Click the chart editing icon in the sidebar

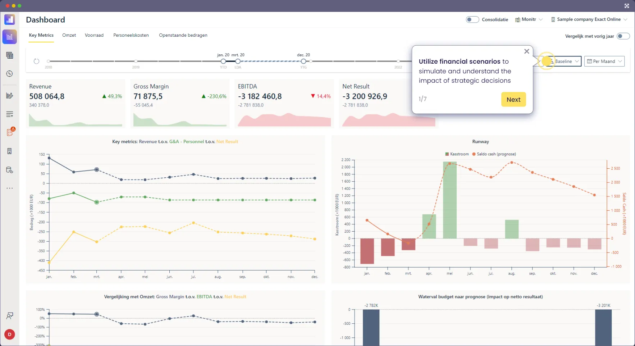tap(9, 95)
